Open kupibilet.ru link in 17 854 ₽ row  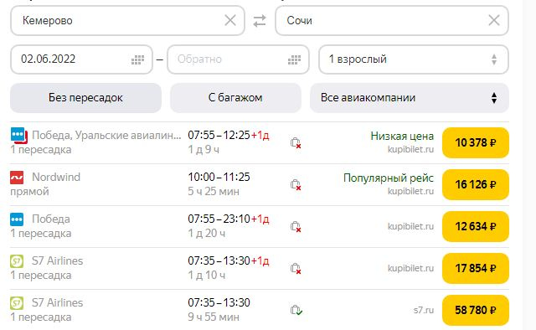tap(410, 269)
